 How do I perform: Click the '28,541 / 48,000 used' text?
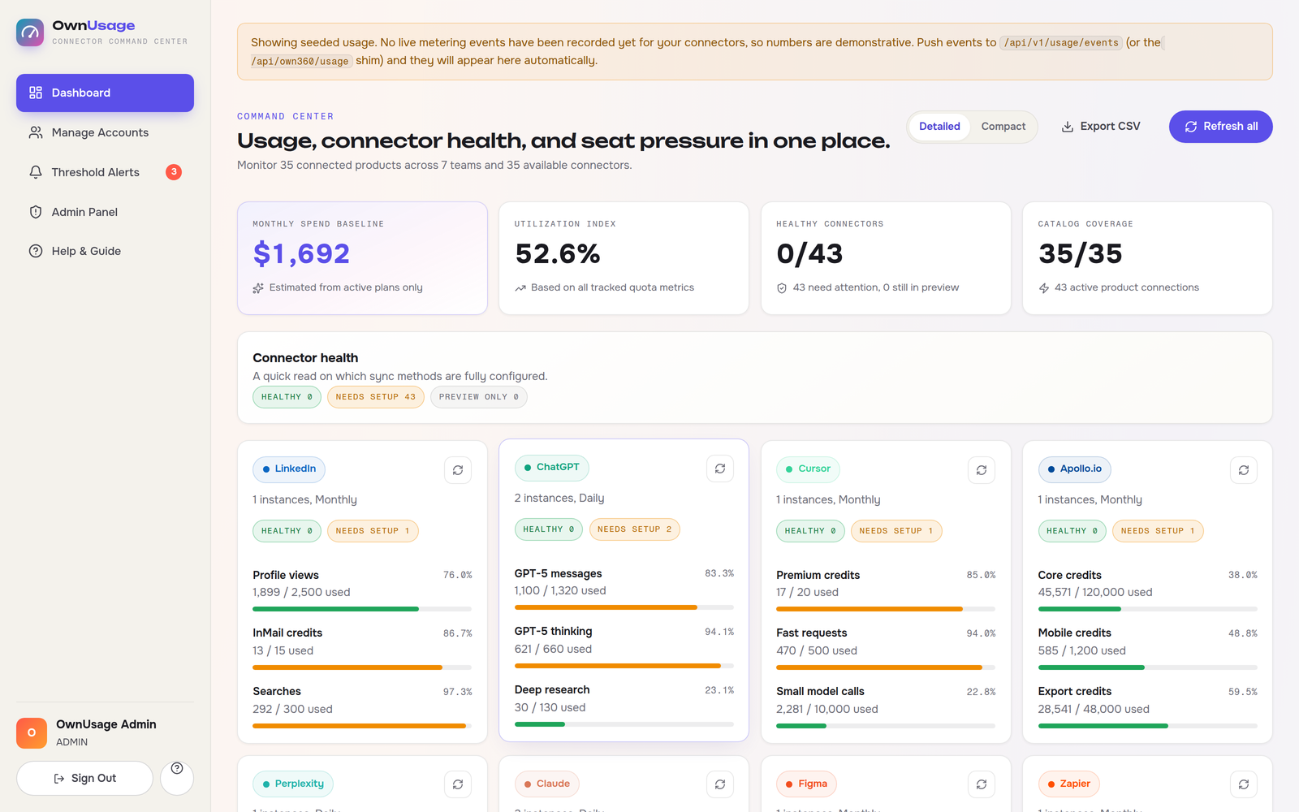(1094, 709)
